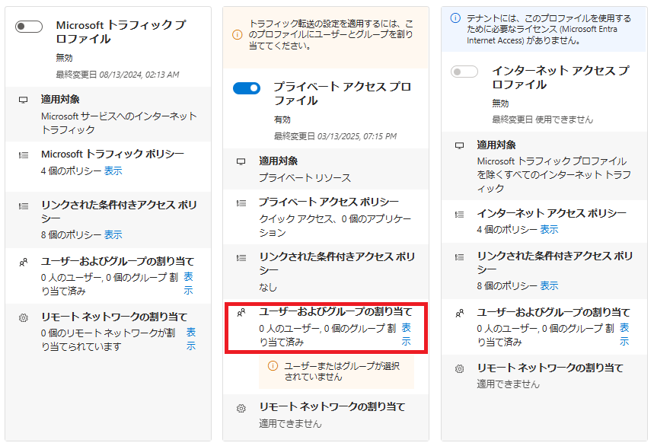The image size is (654, 446).
Task: Open 表示 link next to Microsoft profile's 8 個のポリシー
Action: pyautogui.click(x=113, y=234)
